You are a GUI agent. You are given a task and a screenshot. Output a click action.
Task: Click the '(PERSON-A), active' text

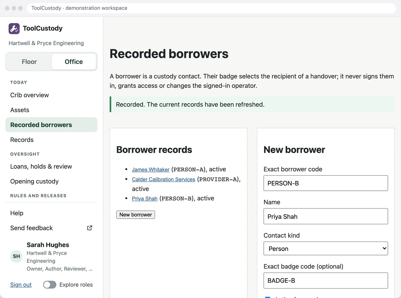pos(199,169)
